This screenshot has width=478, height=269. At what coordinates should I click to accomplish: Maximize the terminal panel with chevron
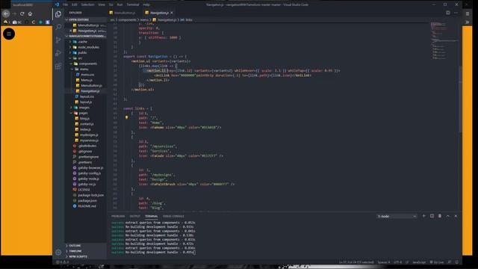click(448, 216)
